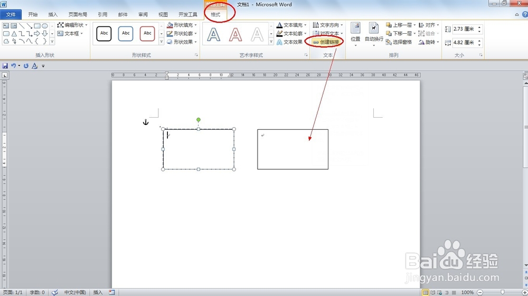Viewport: 528px width, 296px height.
Task: Click the macro recording icon in status bar
Action: coord(112,292)
